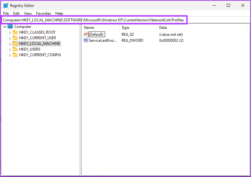251x177 pixels.
Task: Open the Edit menu
Action: tap(16, 13)
